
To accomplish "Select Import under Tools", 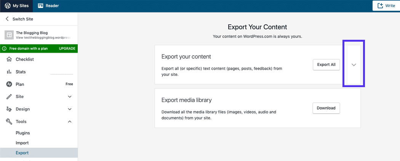I will click(22, 143).
